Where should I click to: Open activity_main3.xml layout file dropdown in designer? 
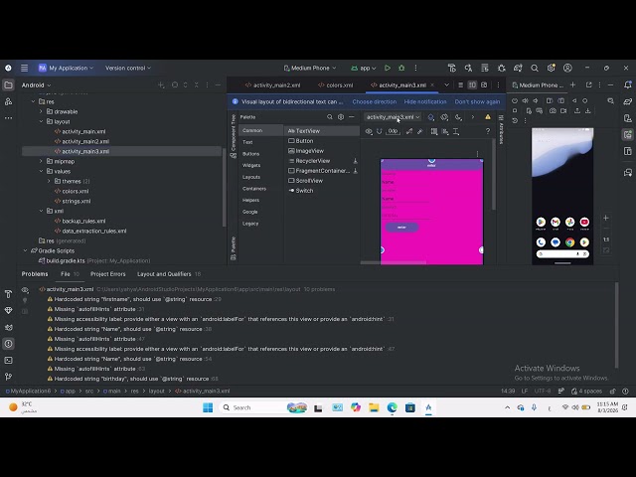point(393,117)
